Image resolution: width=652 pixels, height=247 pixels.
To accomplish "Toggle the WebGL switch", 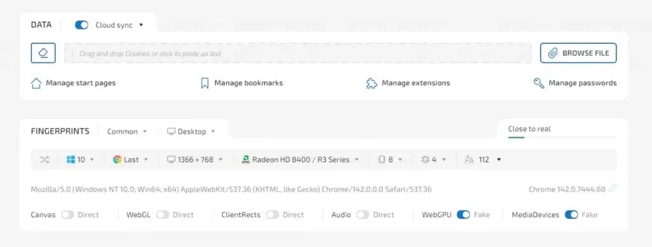I will pyautogui.click(x=162, y=215).
